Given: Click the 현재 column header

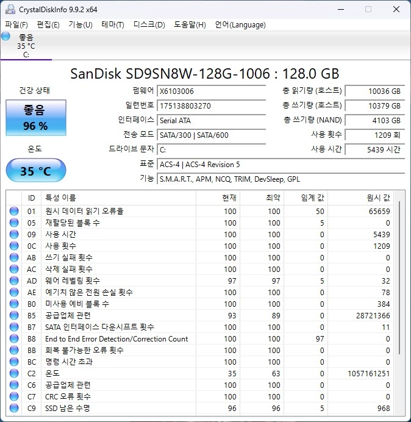Looking at the screenshot, I should click(218, 198).
